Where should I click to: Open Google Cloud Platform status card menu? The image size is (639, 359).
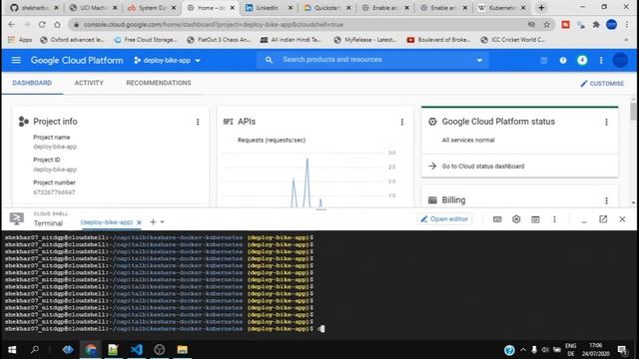[606, 122]
